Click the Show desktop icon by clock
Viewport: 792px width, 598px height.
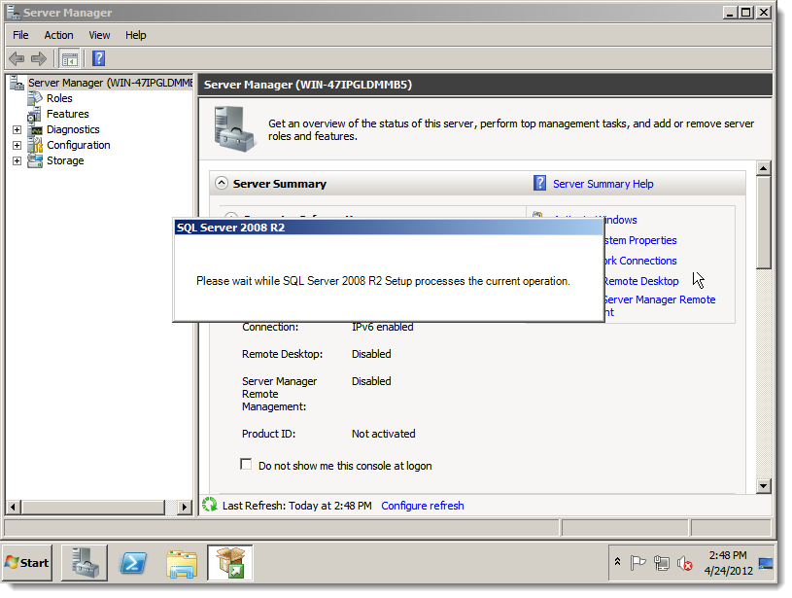pyautogui.click(x=766, y=563)
